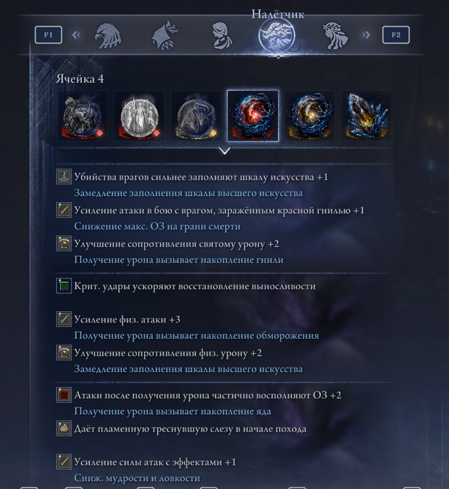Expand relic list with the down chevron

pos(224,151)
